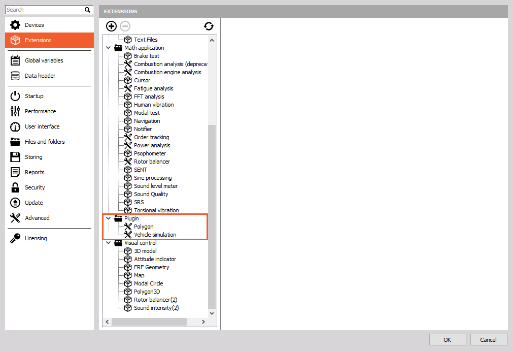Collapse the Plugin group
Image resolution: width=513 pixels, height=352 pixels.
coord(108,218)
